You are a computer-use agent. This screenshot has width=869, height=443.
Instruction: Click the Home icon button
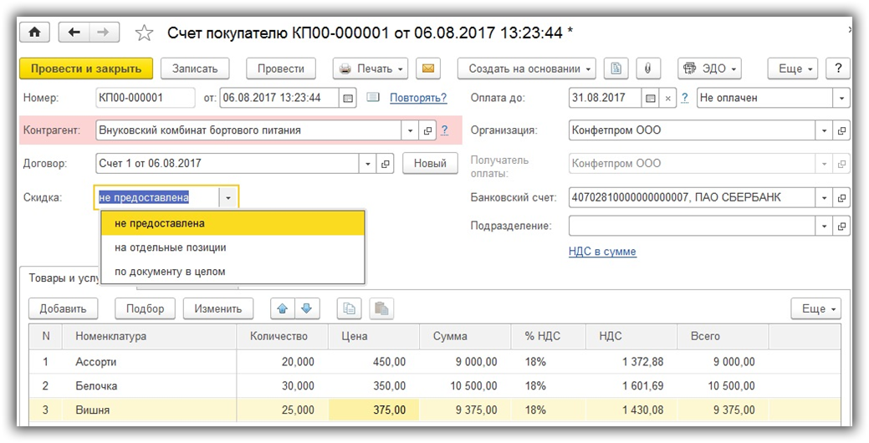coord(34,33)
